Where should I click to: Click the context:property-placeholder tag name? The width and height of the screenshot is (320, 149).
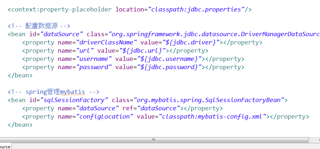pyautogui.click(x=61, y=10)
